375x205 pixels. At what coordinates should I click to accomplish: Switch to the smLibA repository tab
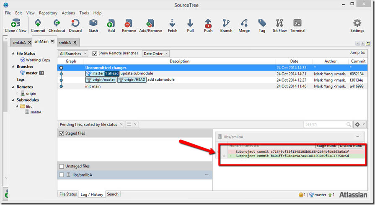pos(19,43)
